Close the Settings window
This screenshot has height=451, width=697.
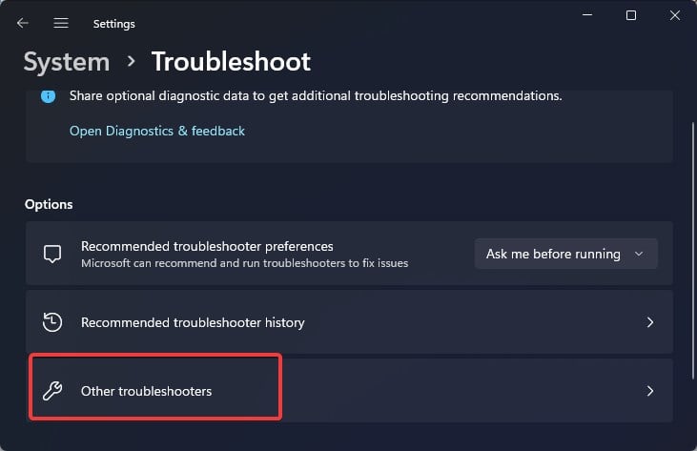pos(674,16)
